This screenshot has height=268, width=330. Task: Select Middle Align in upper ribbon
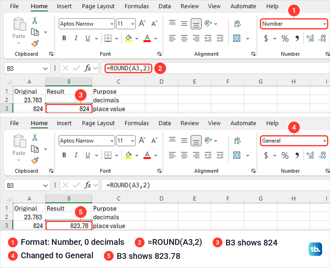point(184,23)
